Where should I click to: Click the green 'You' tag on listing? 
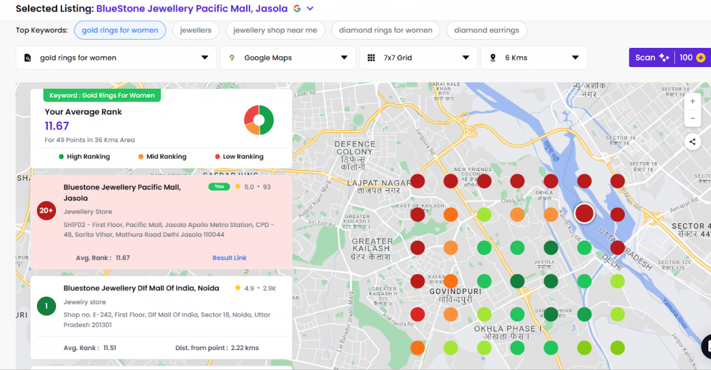click(219, 186)
